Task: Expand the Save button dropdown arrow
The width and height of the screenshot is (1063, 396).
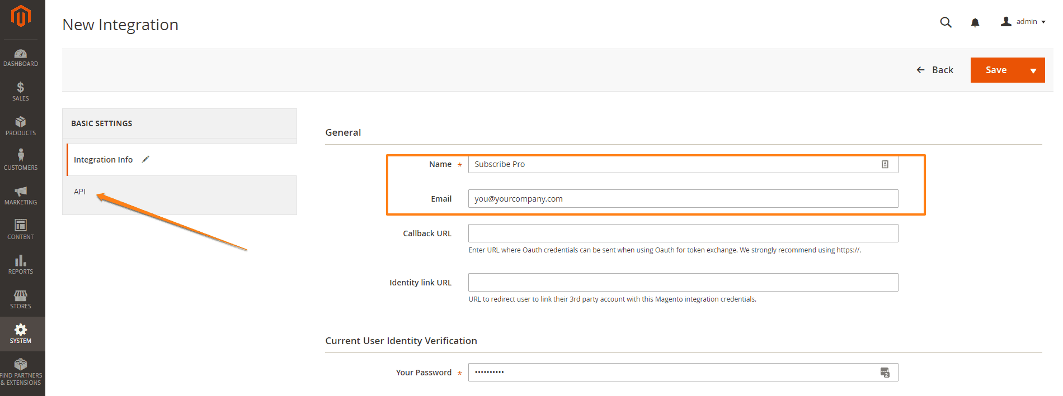Action: pos(1033,70)
